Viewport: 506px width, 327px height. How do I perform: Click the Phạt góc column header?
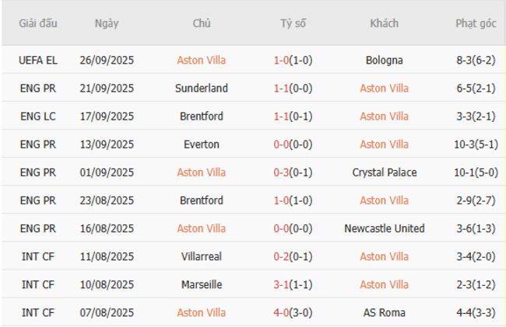pyautogui.click(x=475, y=23)
